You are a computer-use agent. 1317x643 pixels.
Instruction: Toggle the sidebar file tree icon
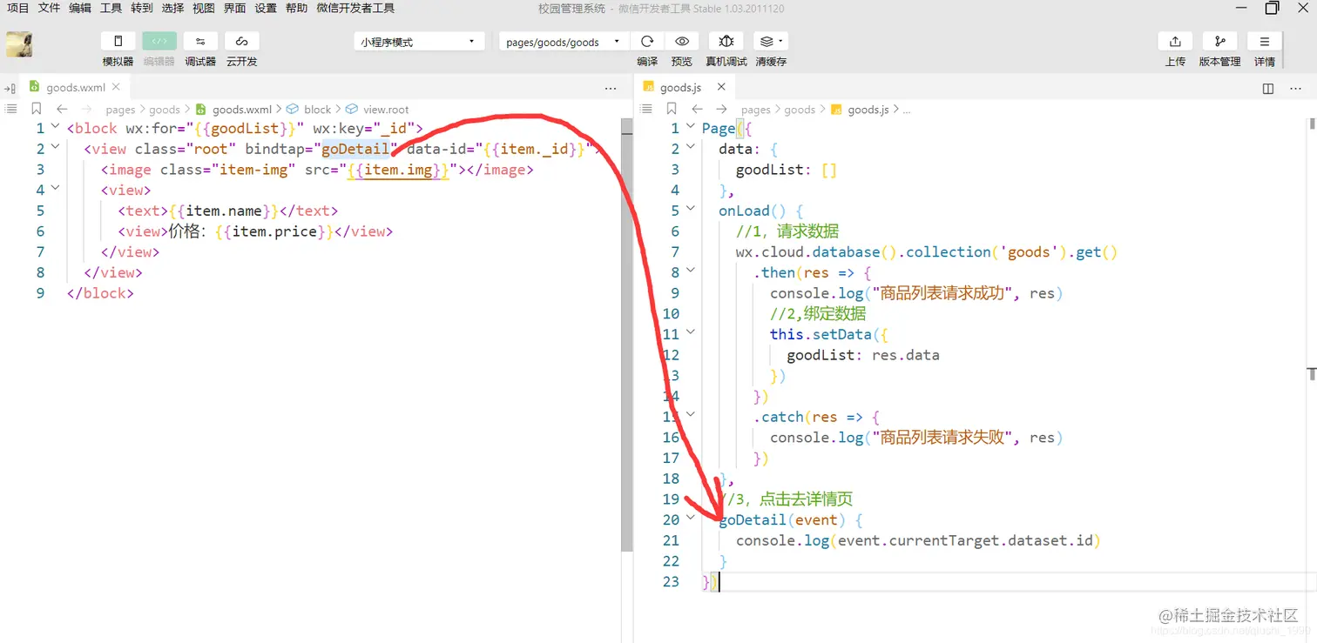pos(10,88)
